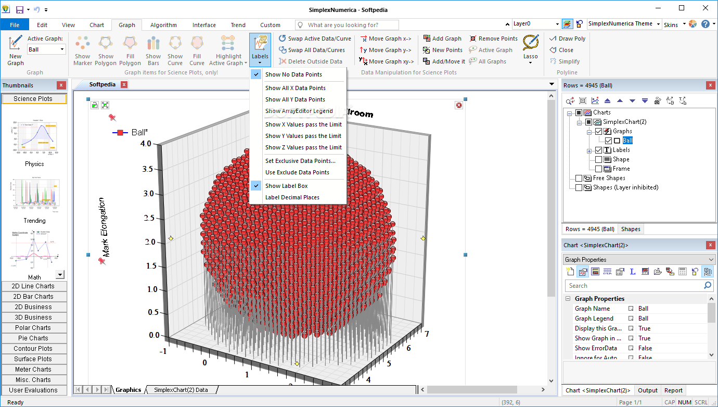This screenshot has width=718, height=407.
Task: Open the Chart ribbon tab
Action: (x=97, y=25)
